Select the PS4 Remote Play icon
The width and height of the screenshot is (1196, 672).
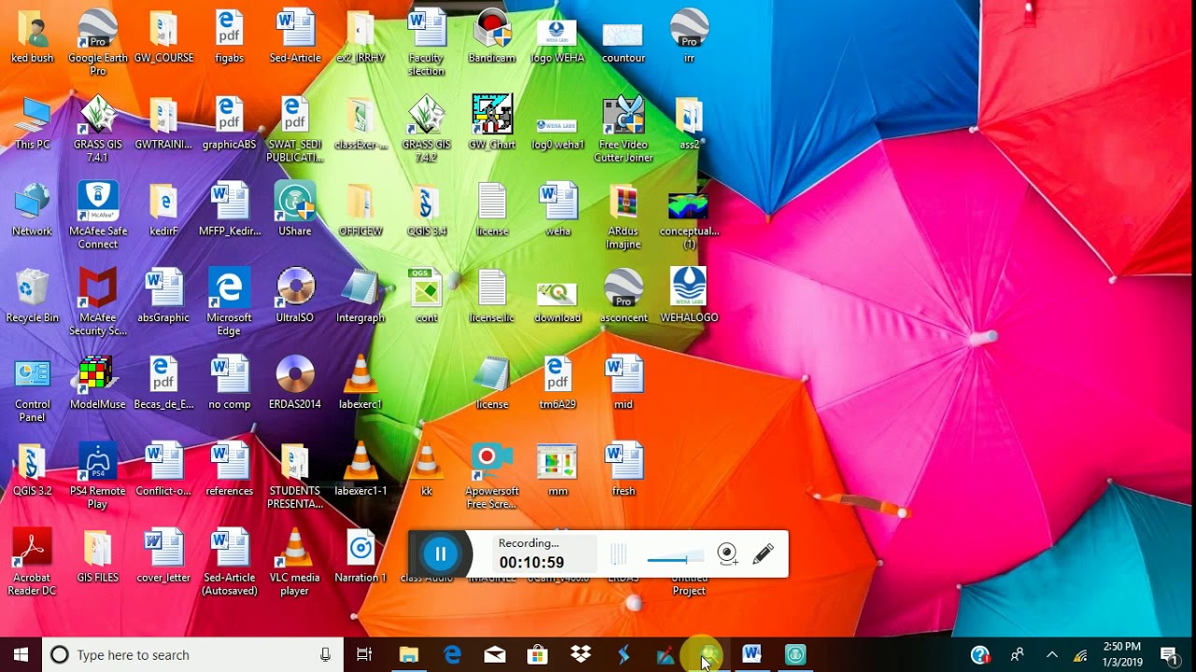[x=98, y=476]
